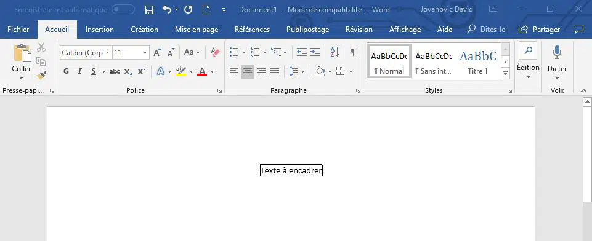The width and height of the screenshot is (592, 241).
Task: Apply text effects glowing A
Action: (161, 71)
